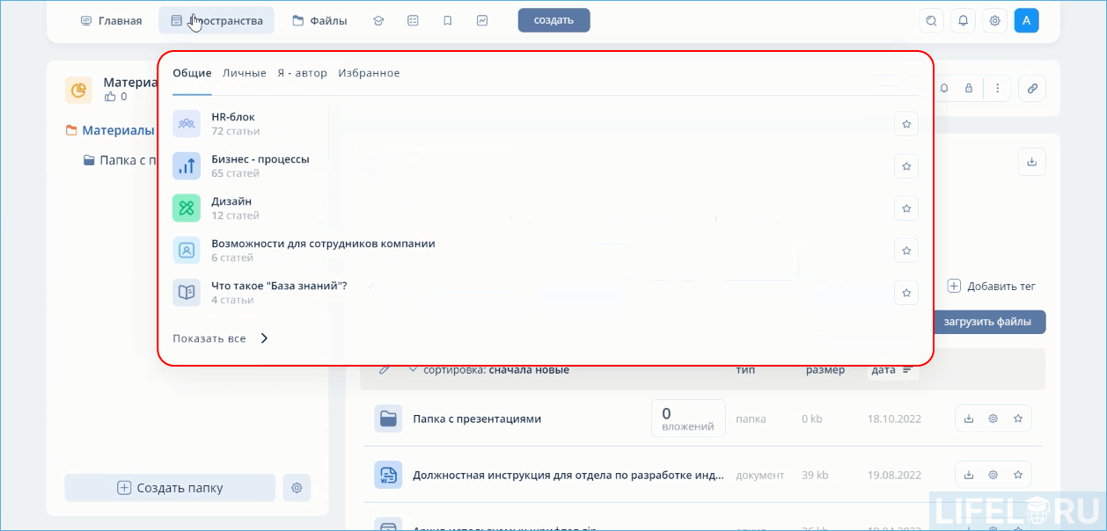
Task: Open the graduation cap learning icon
Action: click(378, 19)
